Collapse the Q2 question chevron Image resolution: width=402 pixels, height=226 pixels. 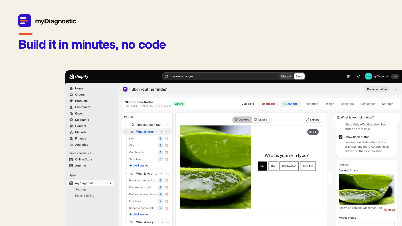(162, 174)
